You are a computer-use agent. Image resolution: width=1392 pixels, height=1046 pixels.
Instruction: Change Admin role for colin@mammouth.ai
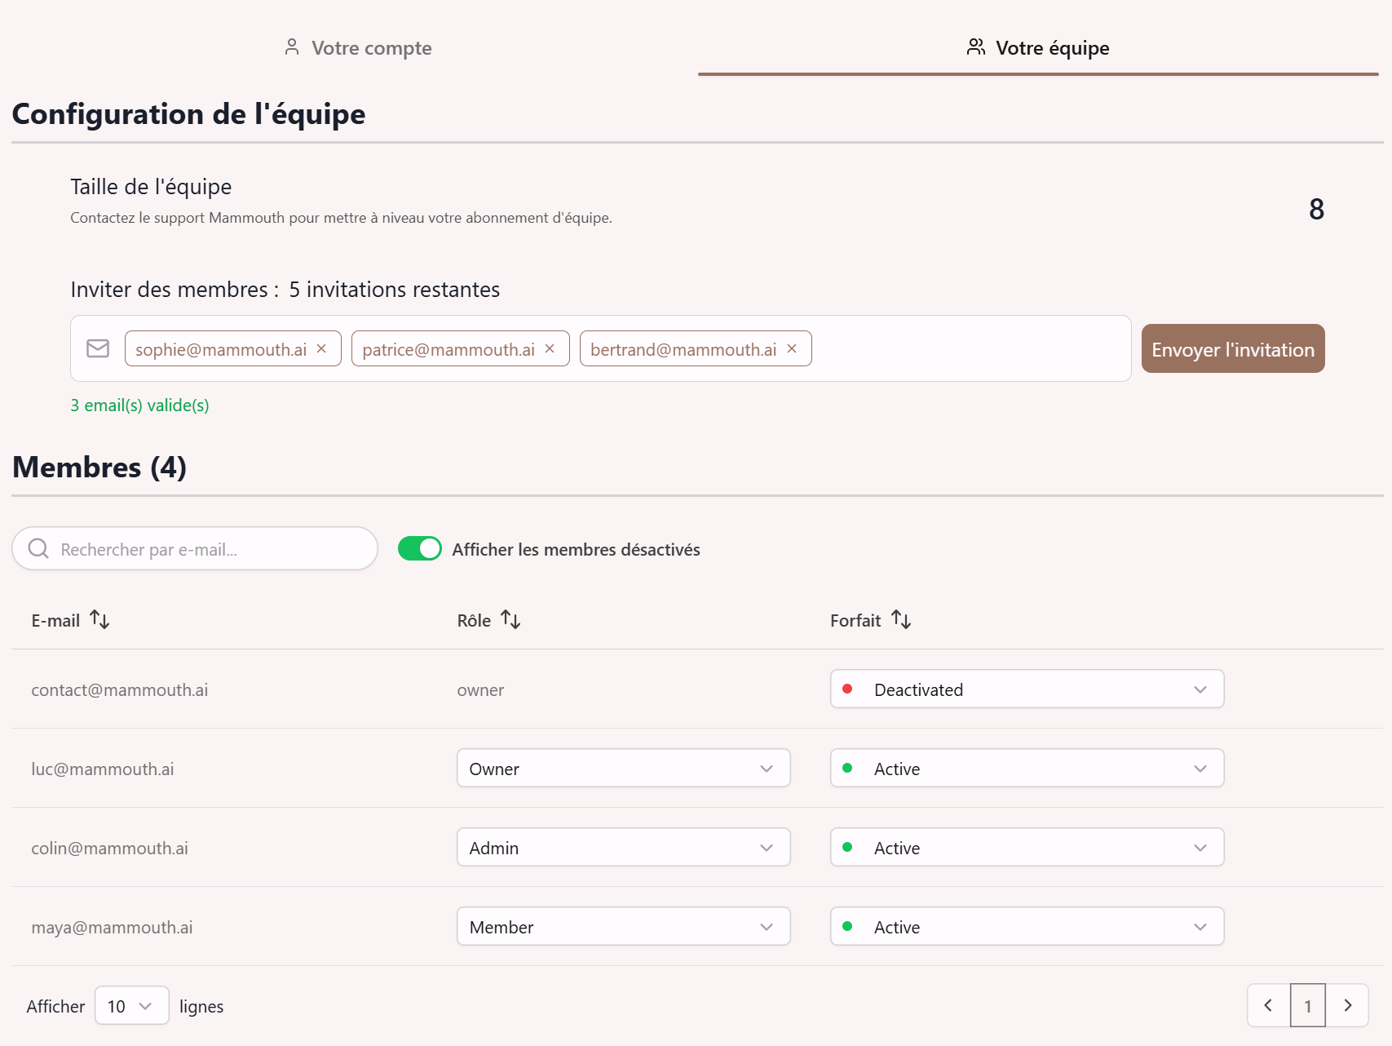[x=623, y=847]
